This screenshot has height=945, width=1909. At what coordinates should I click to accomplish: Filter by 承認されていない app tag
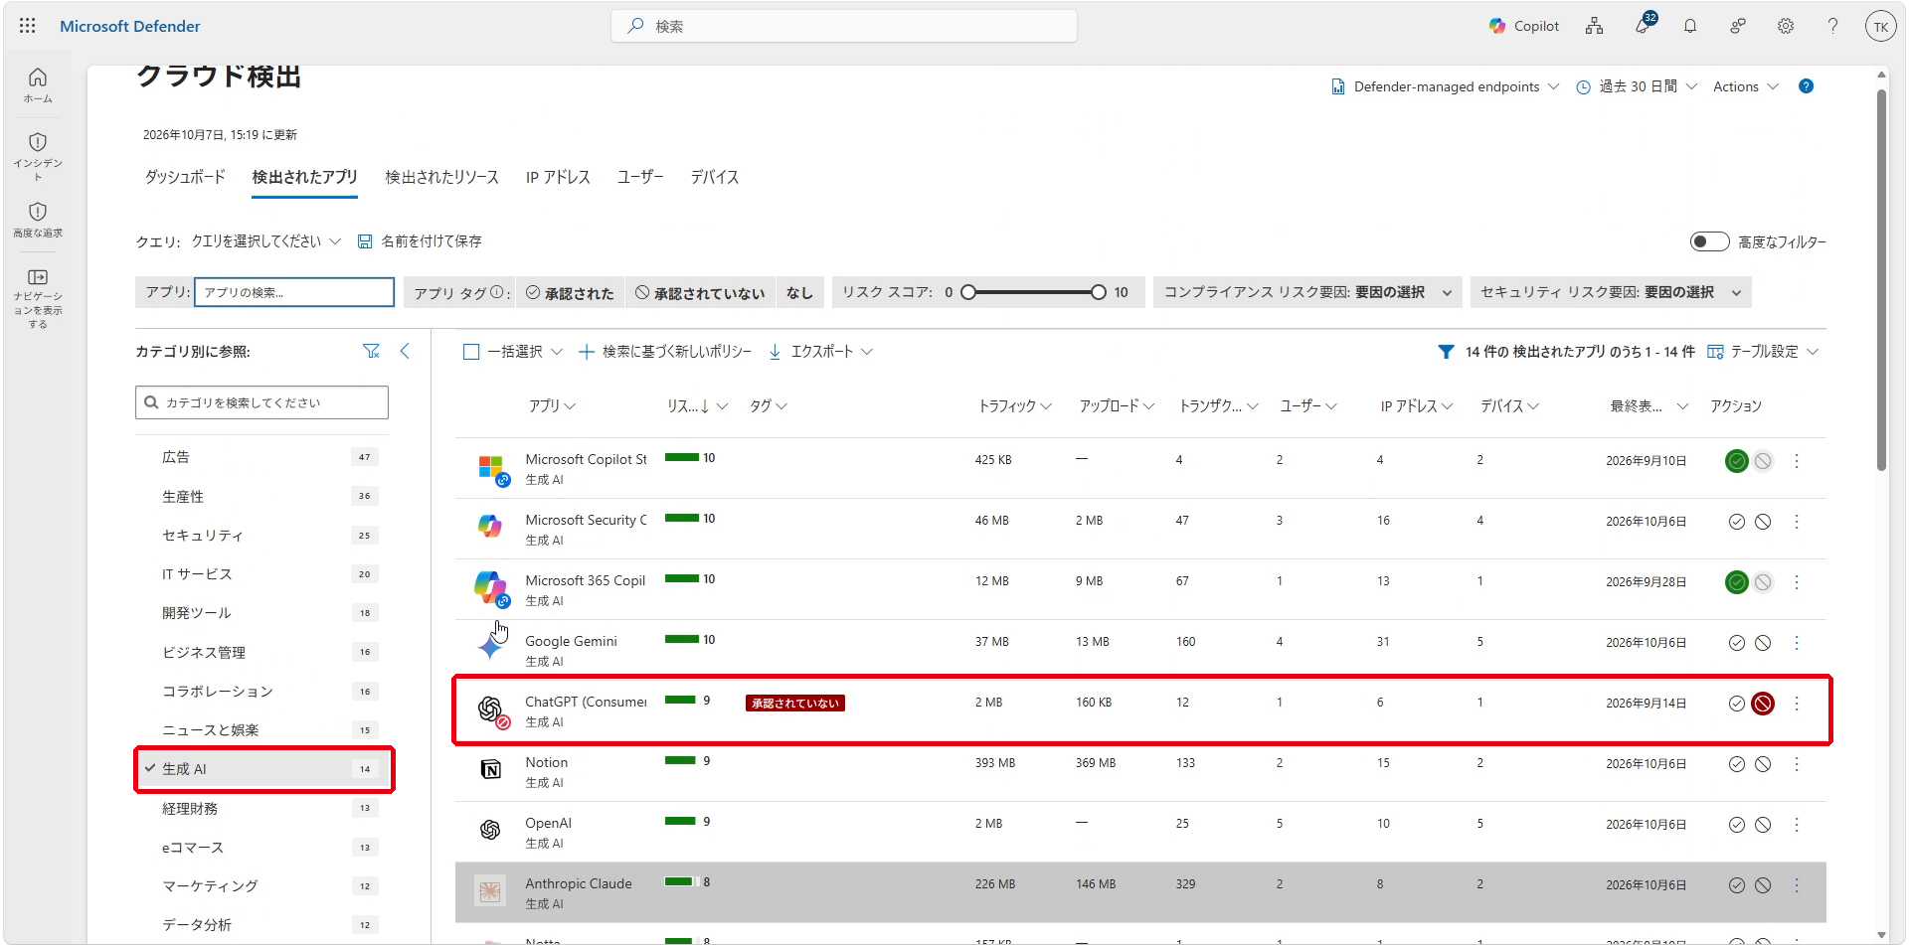[x=700, y=293]
